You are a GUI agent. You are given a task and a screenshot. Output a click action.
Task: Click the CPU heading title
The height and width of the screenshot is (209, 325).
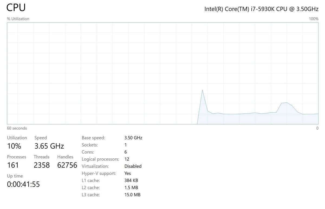[16, 7]
